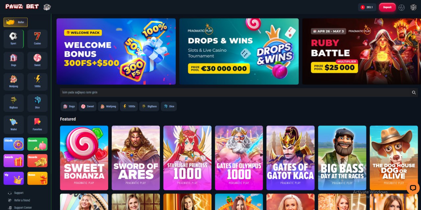Open the Sport section with soccer ball icon
421x210 pixels.
(x=13, y=39)
